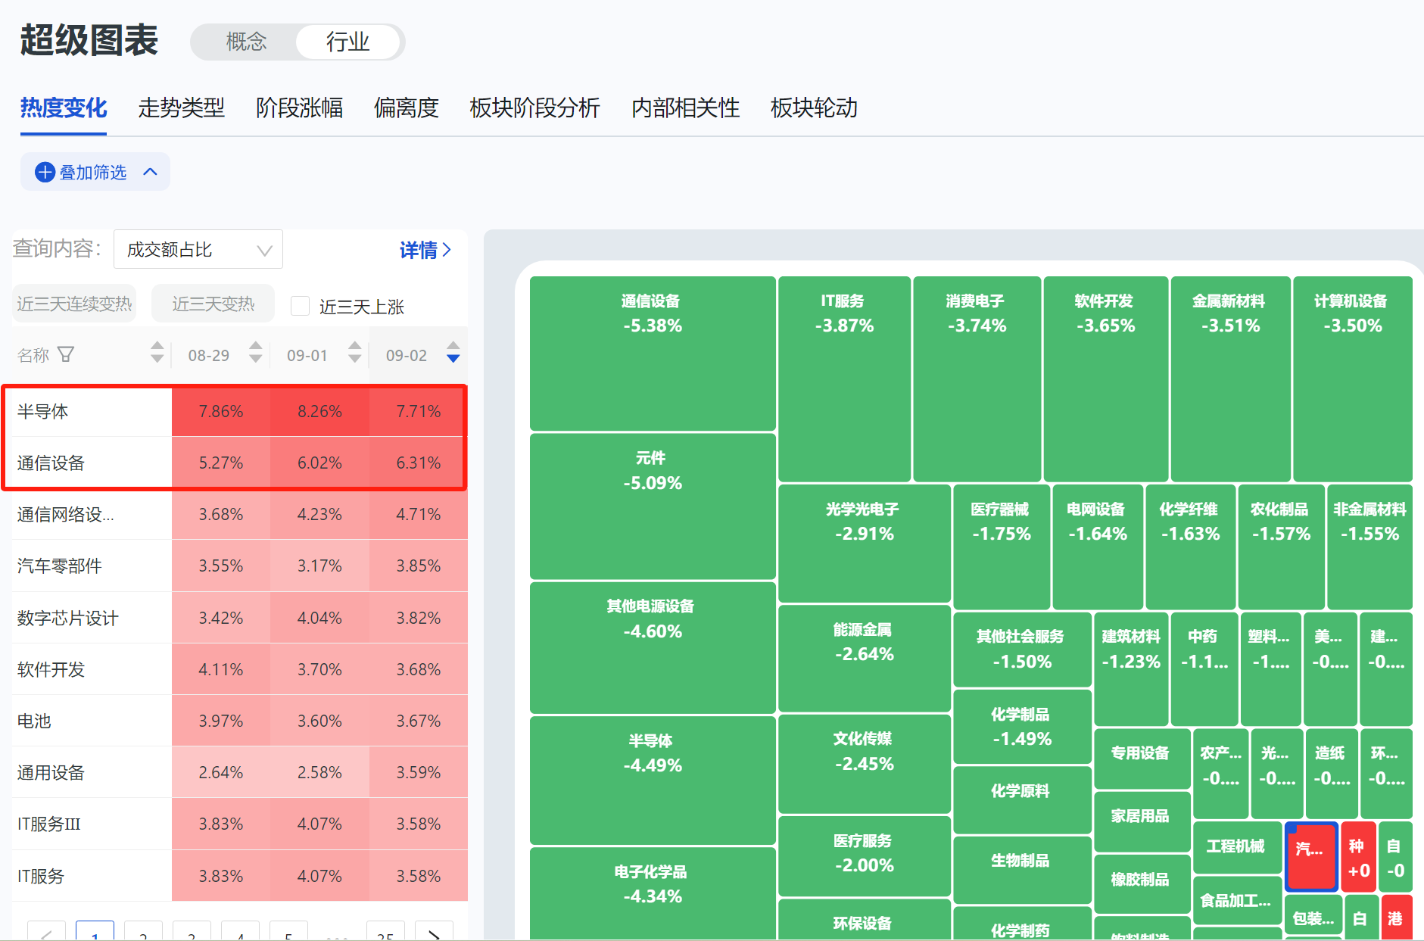Open the 板块轮动 tab
This screenshot has width=1424, height=941.
[813, 108]
